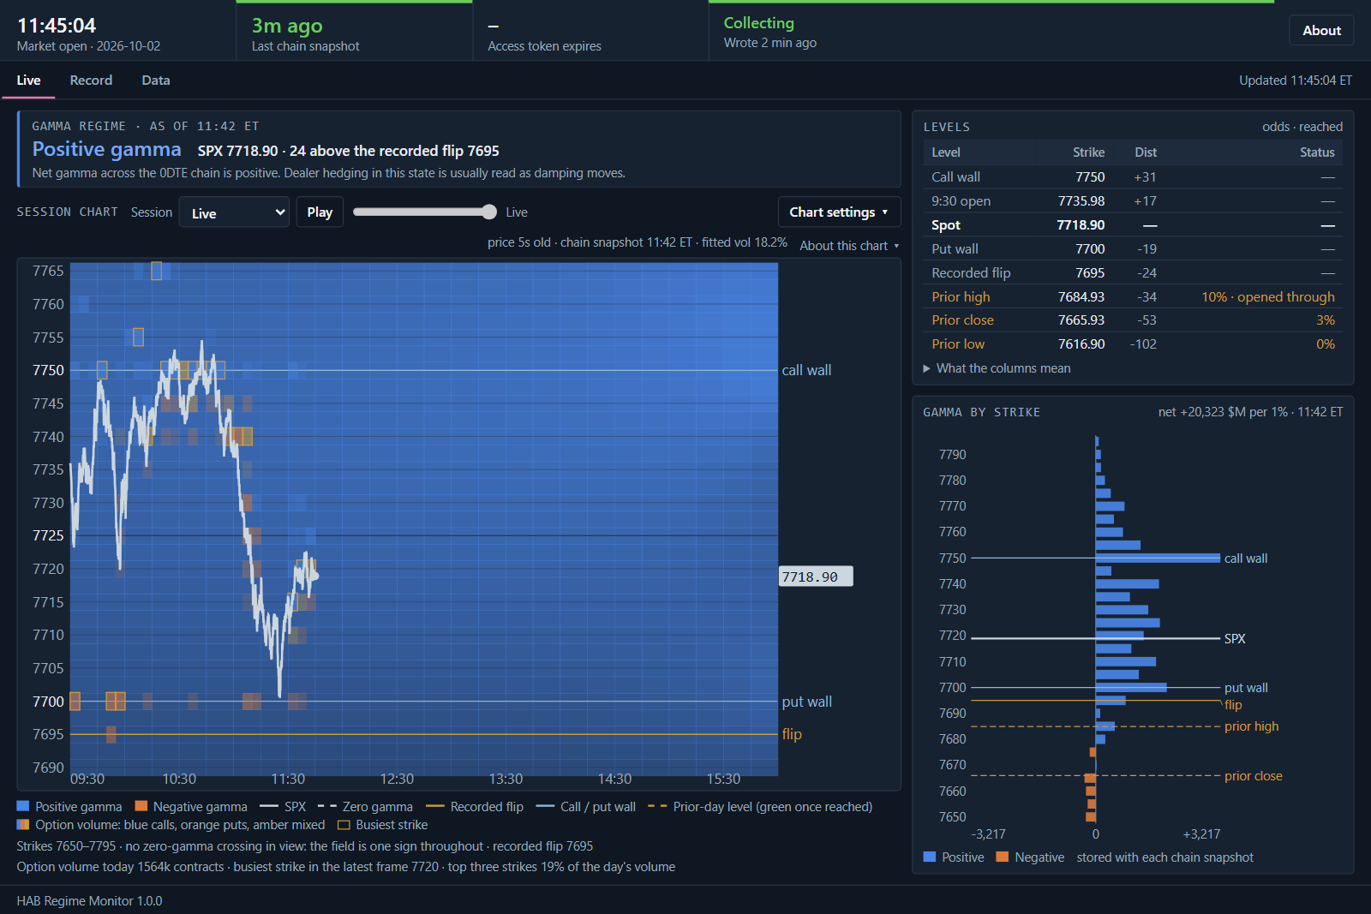Screen dimensions: 1371x914
Task: Select the Call wall row in Levels
Action: click(x=1133, y=177)
